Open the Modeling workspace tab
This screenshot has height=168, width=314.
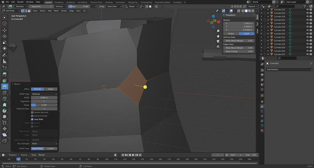(59, 2)
